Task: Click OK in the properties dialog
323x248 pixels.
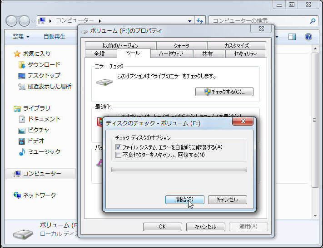Action: point(162,227)
